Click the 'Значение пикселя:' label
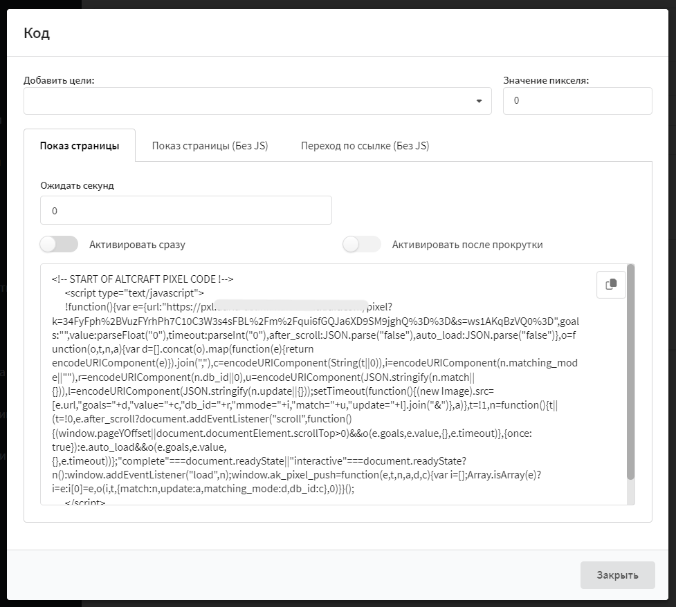 (x=546, y=80)
